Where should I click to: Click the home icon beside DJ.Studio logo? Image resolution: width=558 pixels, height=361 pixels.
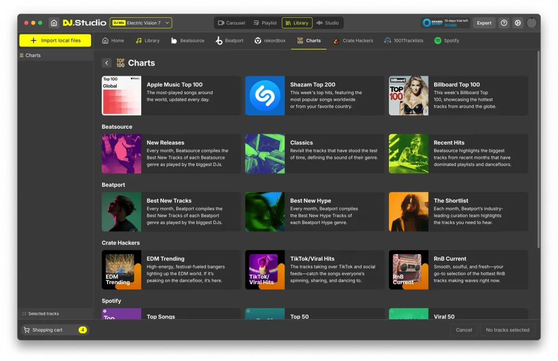pos(54,23)
